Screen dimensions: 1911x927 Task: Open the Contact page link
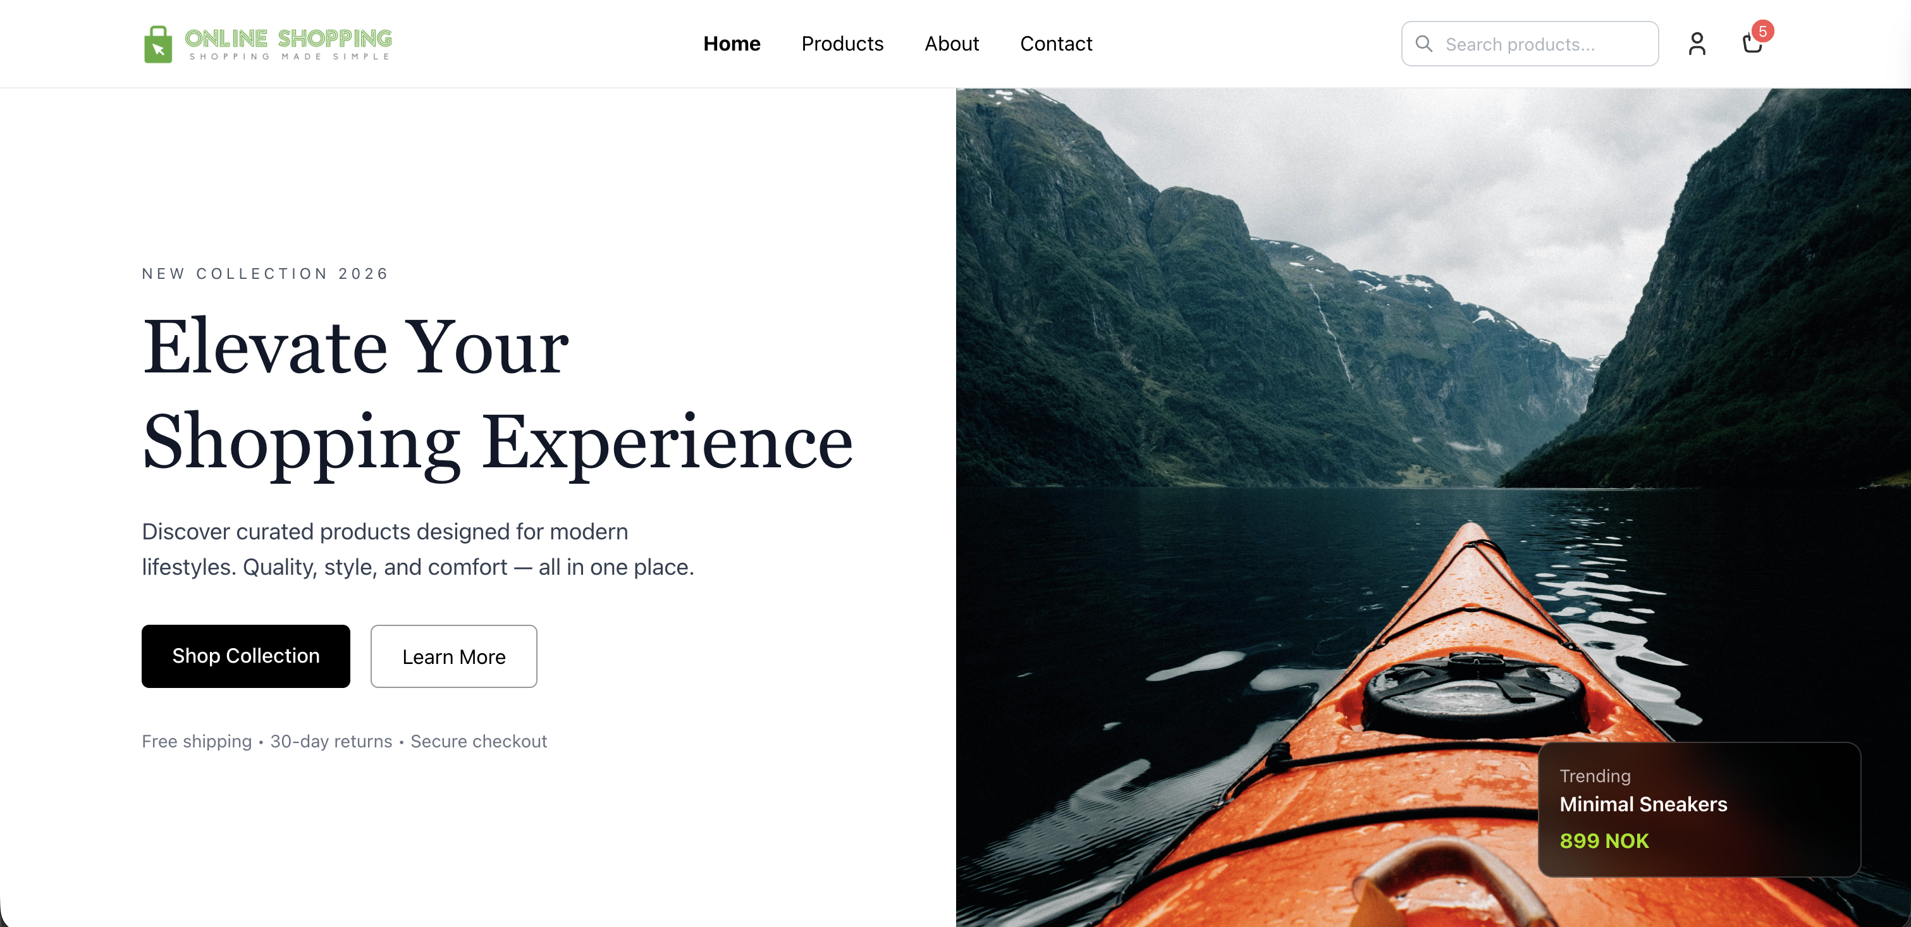[1055, 44]
